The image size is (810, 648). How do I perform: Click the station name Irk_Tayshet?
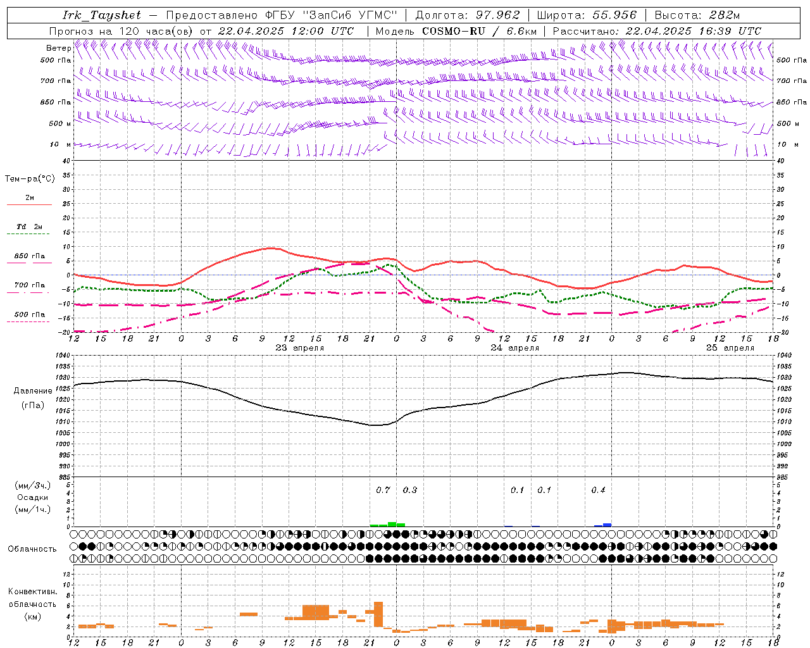pyautogui.click(x=101, y=15)
